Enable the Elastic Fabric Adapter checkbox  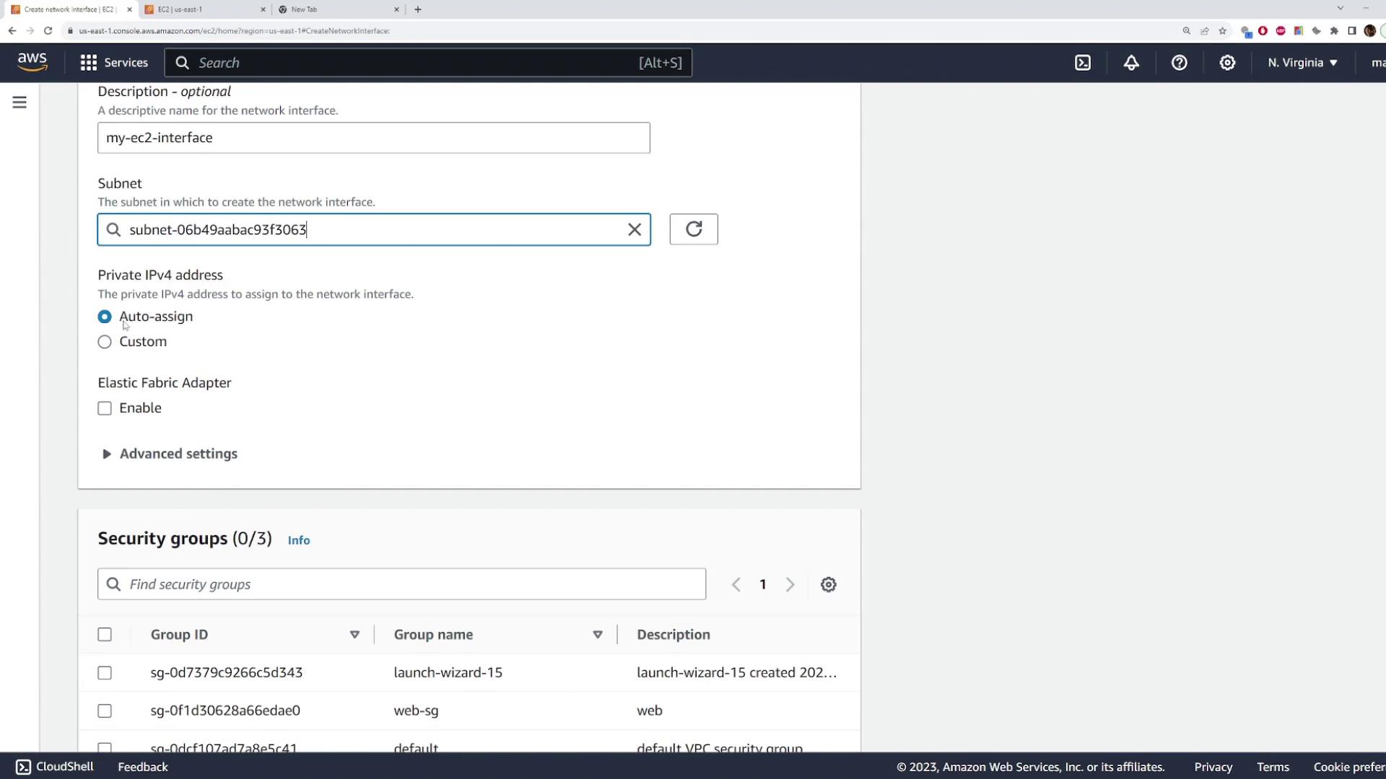(105, 408)
